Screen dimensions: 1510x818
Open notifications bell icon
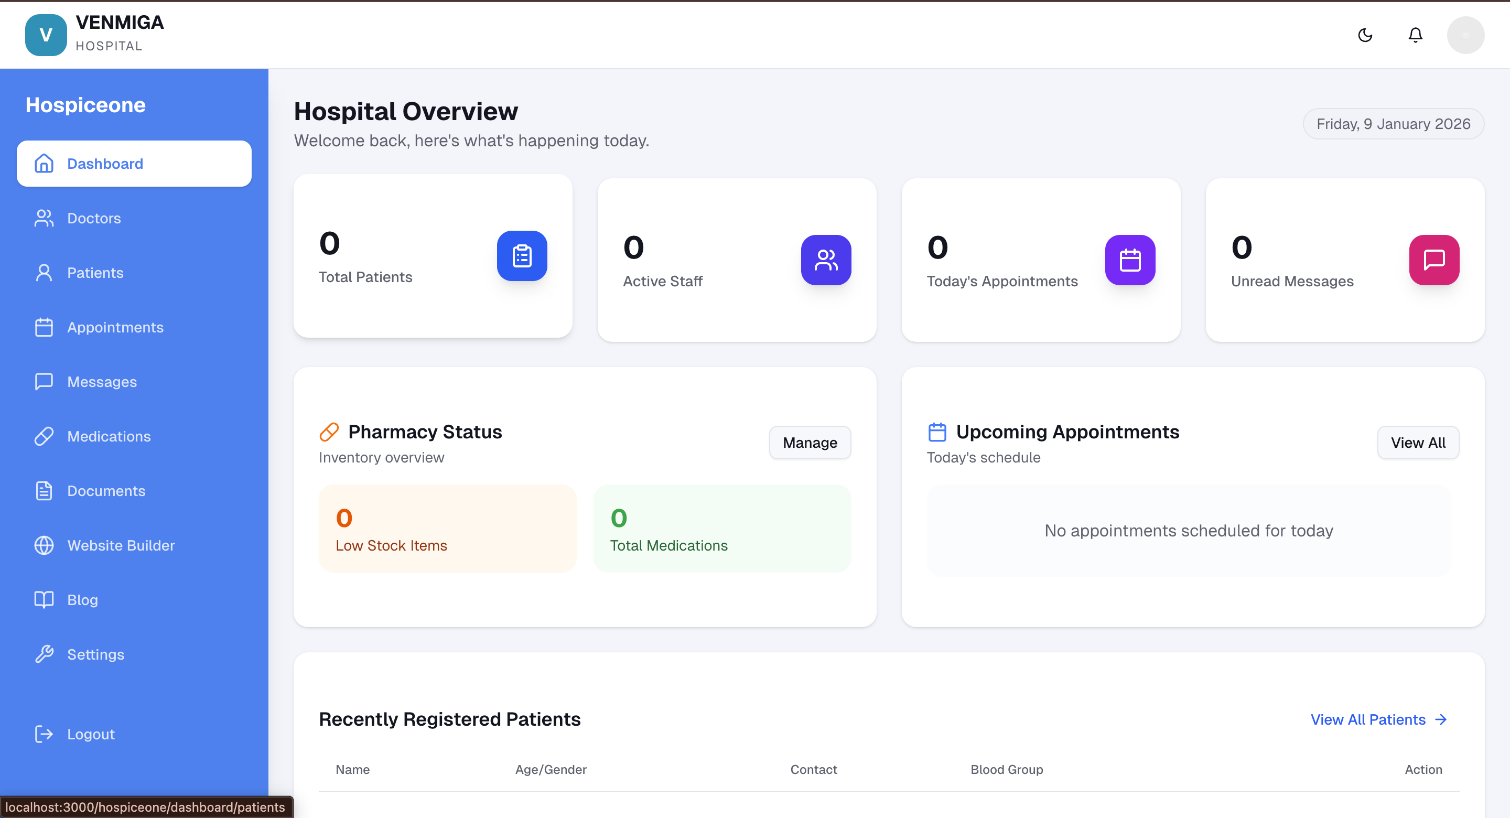(1415, 35)
